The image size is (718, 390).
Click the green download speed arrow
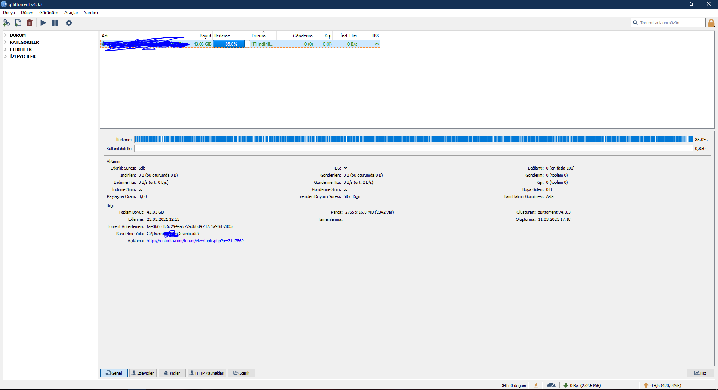[x=566, y=385]
